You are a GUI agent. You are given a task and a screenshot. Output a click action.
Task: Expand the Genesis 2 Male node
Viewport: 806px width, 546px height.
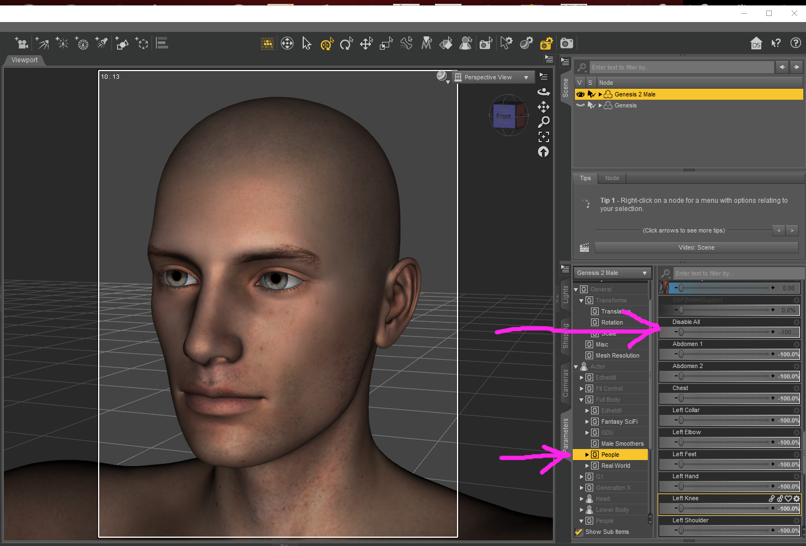click(600, 94)
